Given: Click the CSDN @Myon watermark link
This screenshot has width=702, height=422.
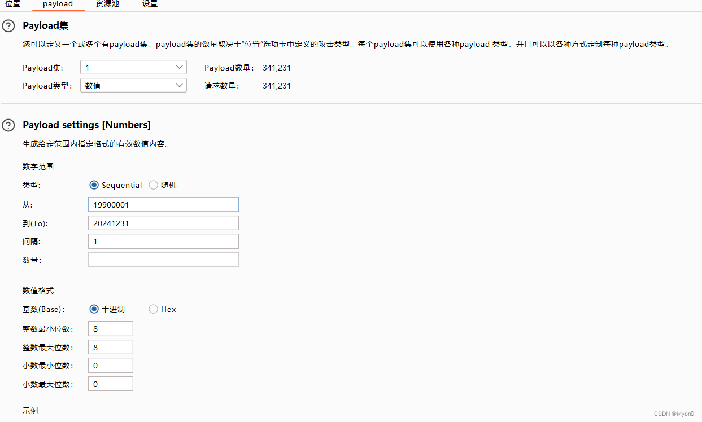Looking at the screenshot, I should point(673,415).
